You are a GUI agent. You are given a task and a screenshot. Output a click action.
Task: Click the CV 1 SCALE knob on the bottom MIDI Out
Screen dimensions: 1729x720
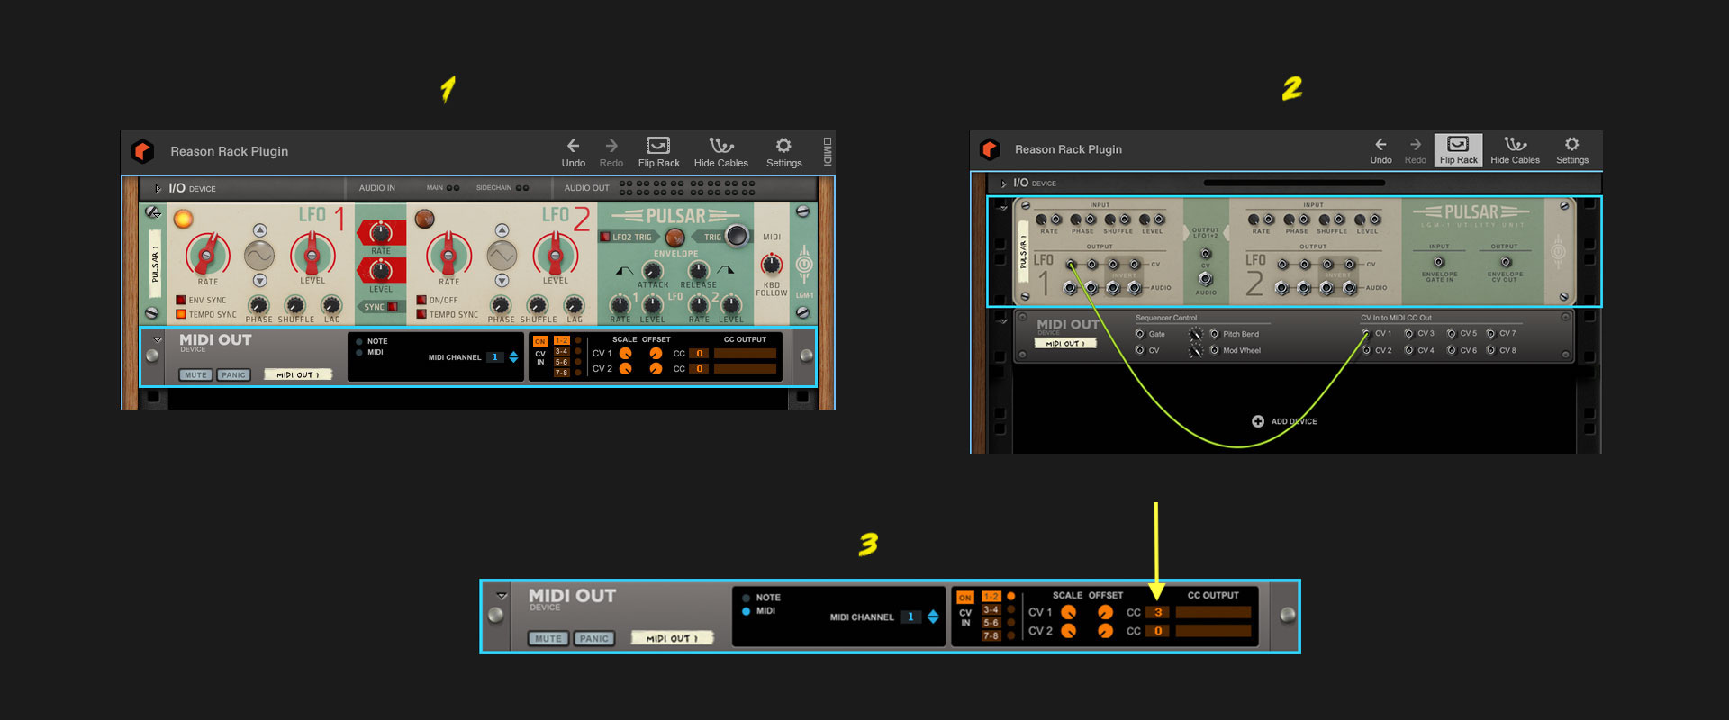point(1068,612)
